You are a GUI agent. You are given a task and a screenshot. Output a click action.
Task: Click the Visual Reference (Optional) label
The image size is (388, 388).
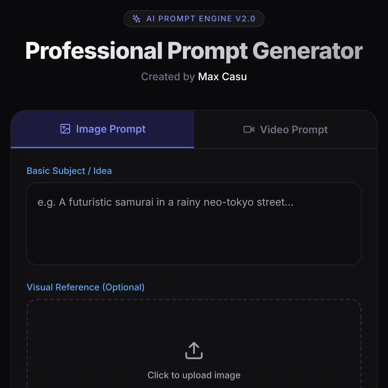pos(86,287)
